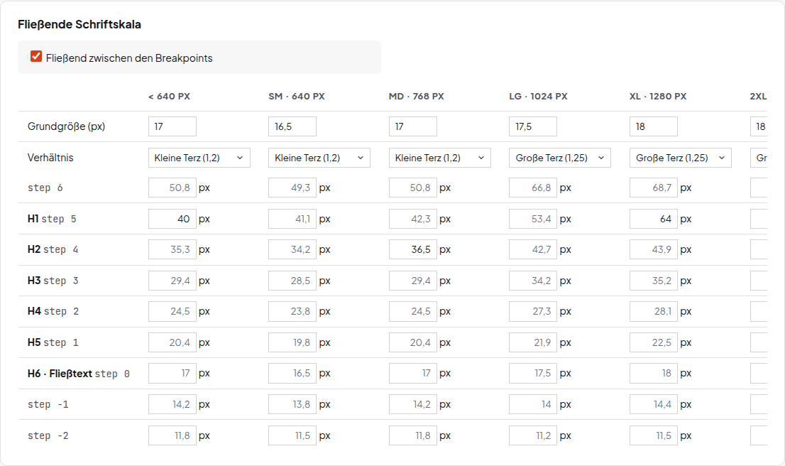Click the step -2 row label
Image resolution: width=785 pixels, height=466 pixels.
[48, 436]
